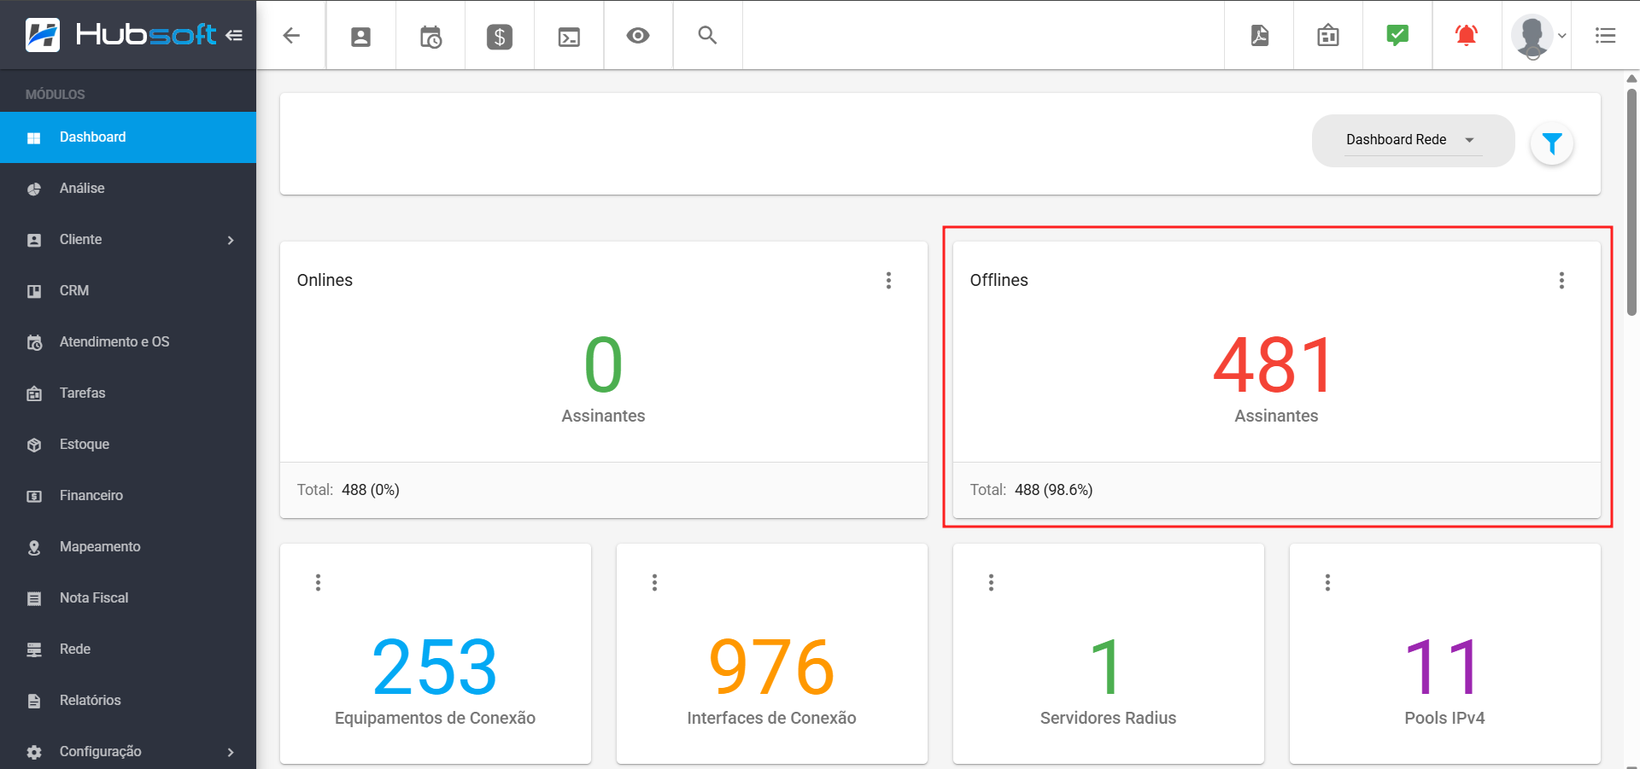This screenshot has height=769, width=1640.
Task: Expand the Configuração submenu chevron
Action: [231, 752]
